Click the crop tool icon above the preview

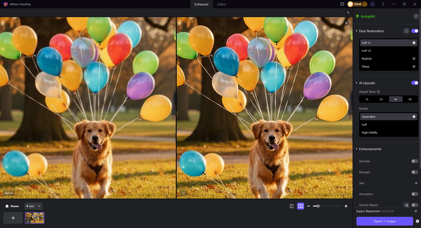(x=348, y=12)
